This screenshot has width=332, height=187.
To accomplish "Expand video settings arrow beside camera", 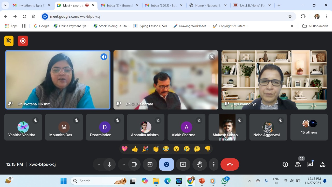I will click(x=124, y=164).
